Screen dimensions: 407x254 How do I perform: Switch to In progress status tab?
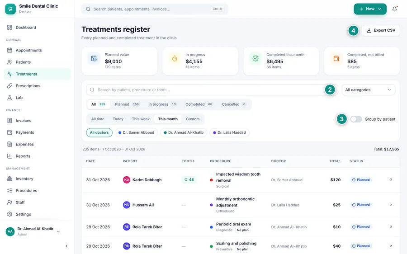pos(162,104)
